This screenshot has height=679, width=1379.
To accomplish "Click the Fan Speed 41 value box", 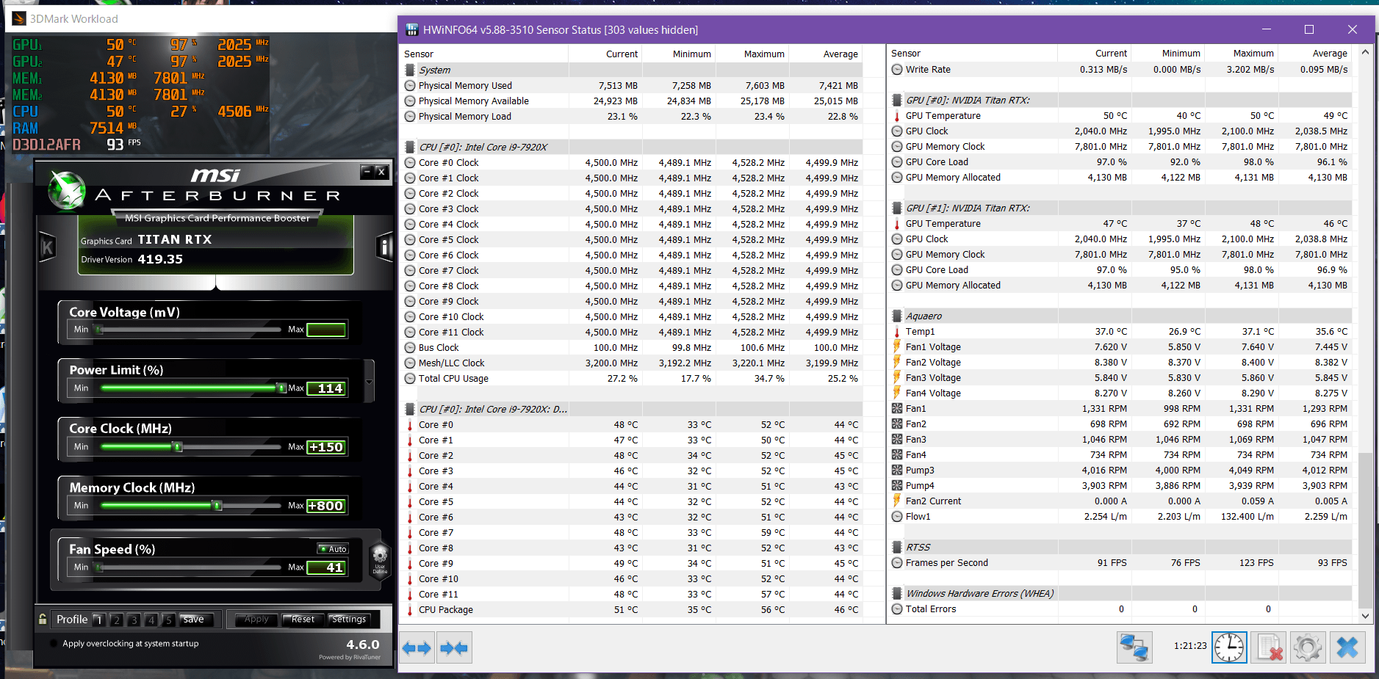I will pos(326,567).
